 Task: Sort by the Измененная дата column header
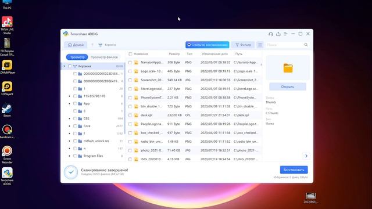coord(214,54)
